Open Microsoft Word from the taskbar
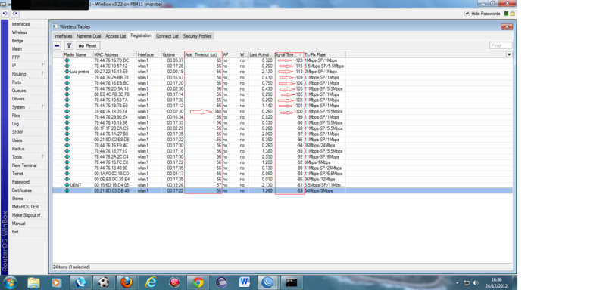This screenshot has height=290, width=606. click(x=244, y=282)
